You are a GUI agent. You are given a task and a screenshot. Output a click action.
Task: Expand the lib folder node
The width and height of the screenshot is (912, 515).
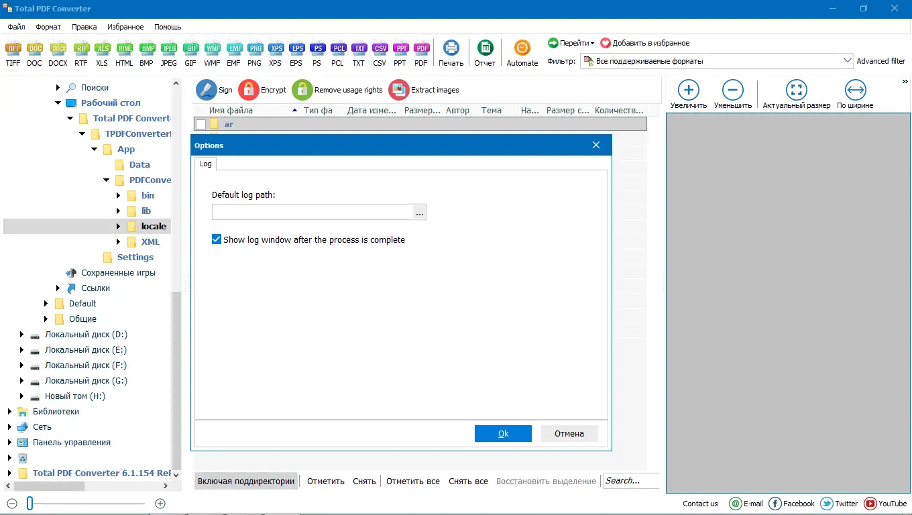pyautogui.click(x=119, y=211)
